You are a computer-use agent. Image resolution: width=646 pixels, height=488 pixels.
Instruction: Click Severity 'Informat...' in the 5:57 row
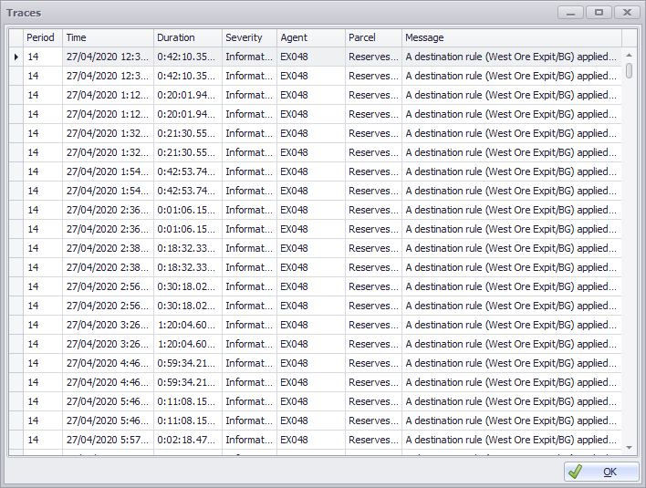(249, 440)
